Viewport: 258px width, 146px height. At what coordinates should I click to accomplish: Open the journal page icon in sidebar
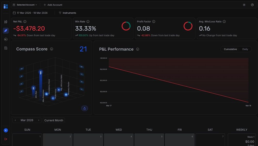coord(6,48)
